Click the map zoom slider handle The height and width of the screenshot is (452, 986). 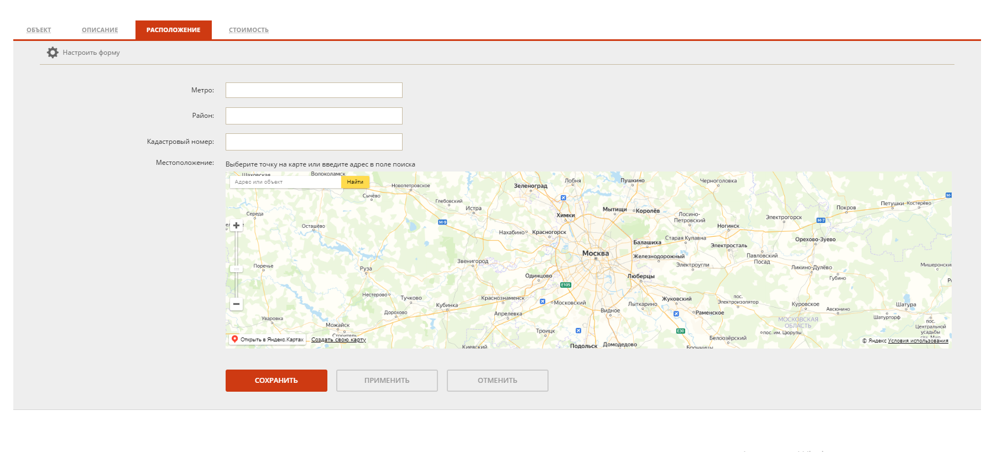coord(236,269)
